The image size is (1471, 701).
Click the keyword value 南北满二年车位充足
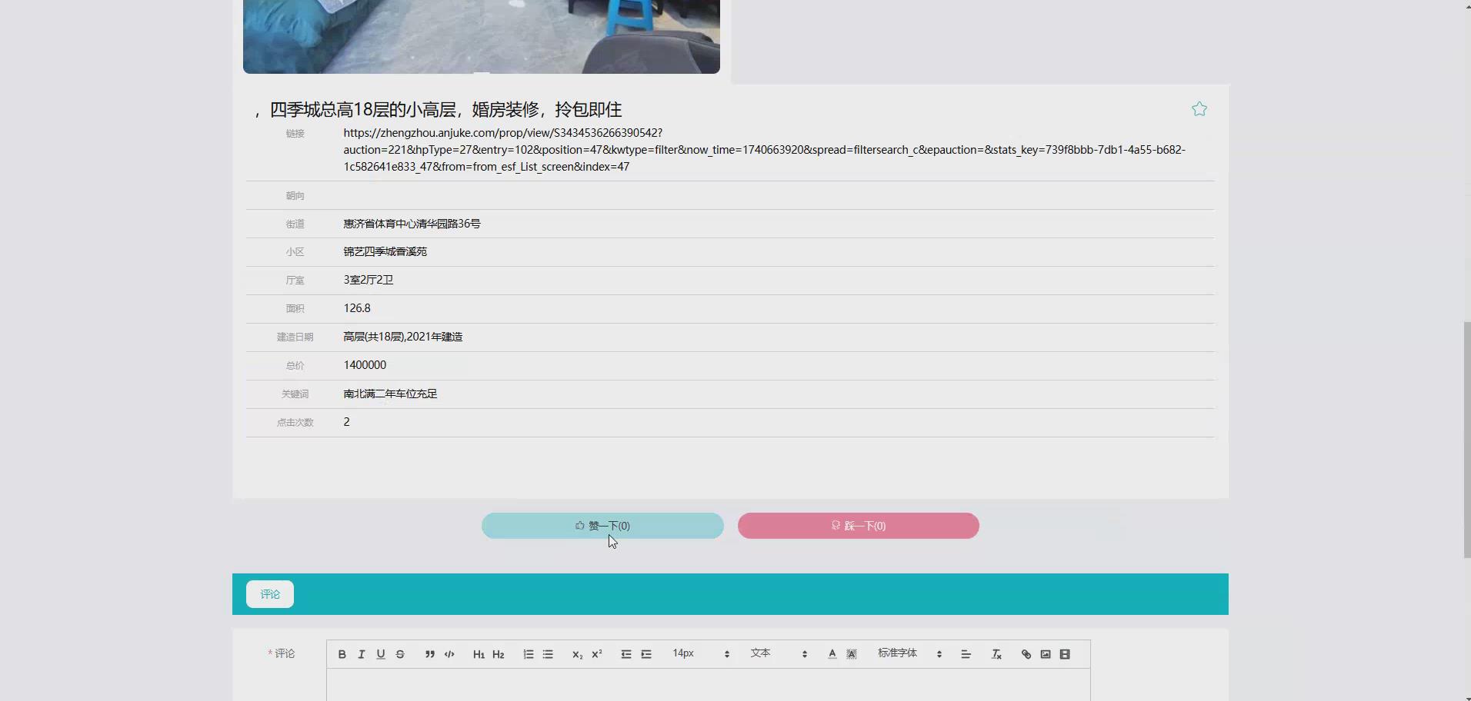coord(390,394)
